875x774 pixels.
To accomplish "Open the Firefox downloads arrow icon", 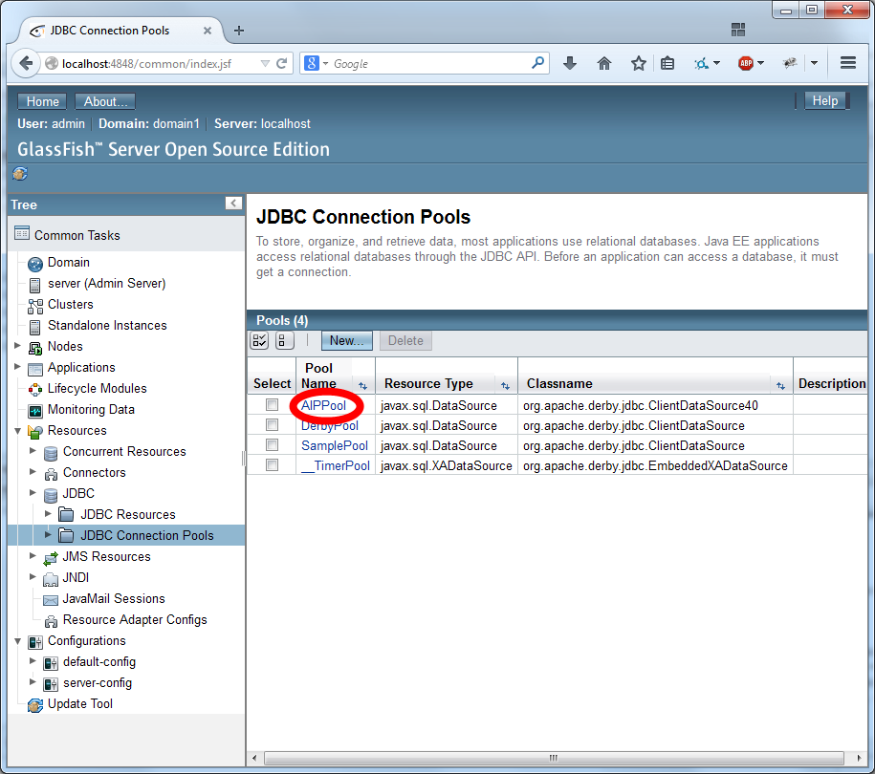I will [570, 63].
